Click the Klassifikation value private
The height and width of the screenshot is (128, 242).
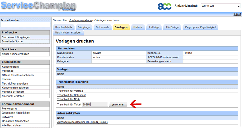click(x=97, y=53)
